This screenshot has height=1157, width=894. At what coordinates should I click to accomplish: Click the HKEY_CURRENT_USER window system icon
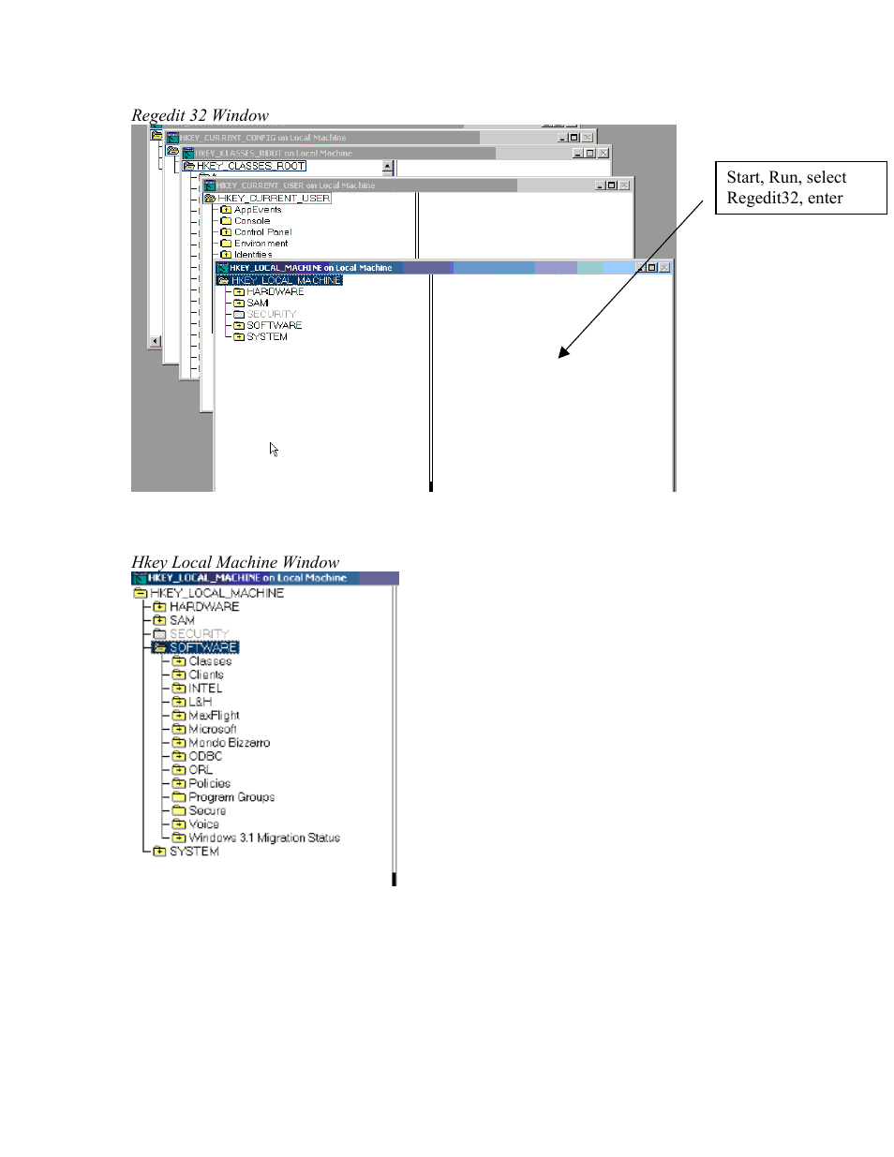tap(210, 185)
